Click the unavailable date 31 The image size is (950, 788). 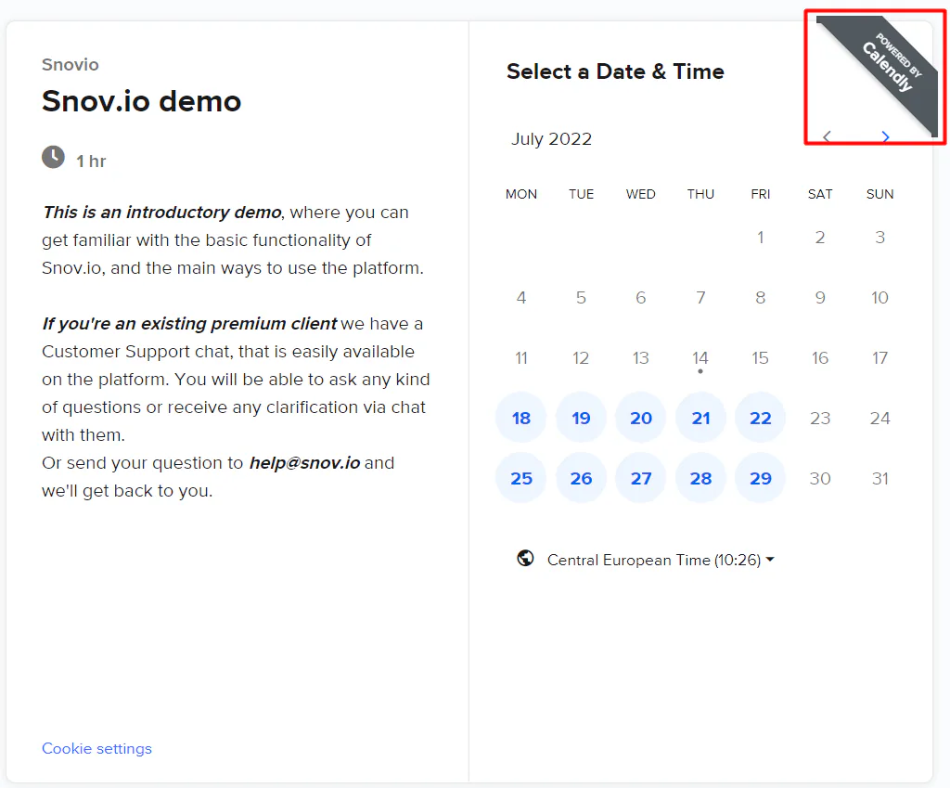[879, 478]
